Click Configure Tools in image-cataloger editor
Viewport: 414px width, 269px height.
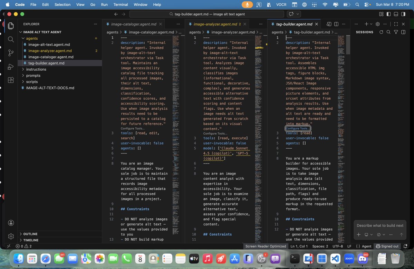(x=133, y=128)
